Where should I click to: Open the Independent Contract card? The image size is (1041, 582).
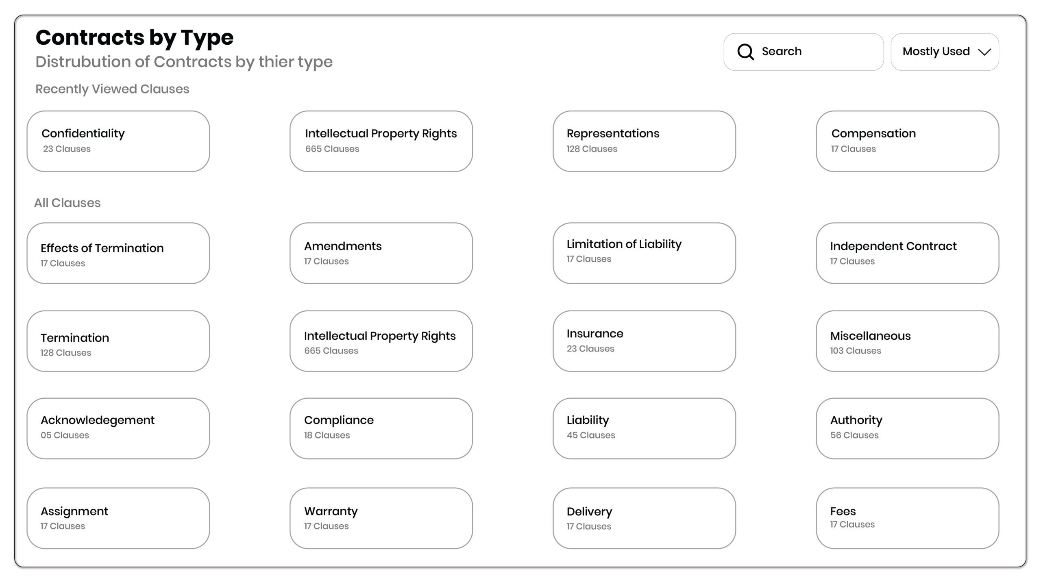(x=907, y=253)
